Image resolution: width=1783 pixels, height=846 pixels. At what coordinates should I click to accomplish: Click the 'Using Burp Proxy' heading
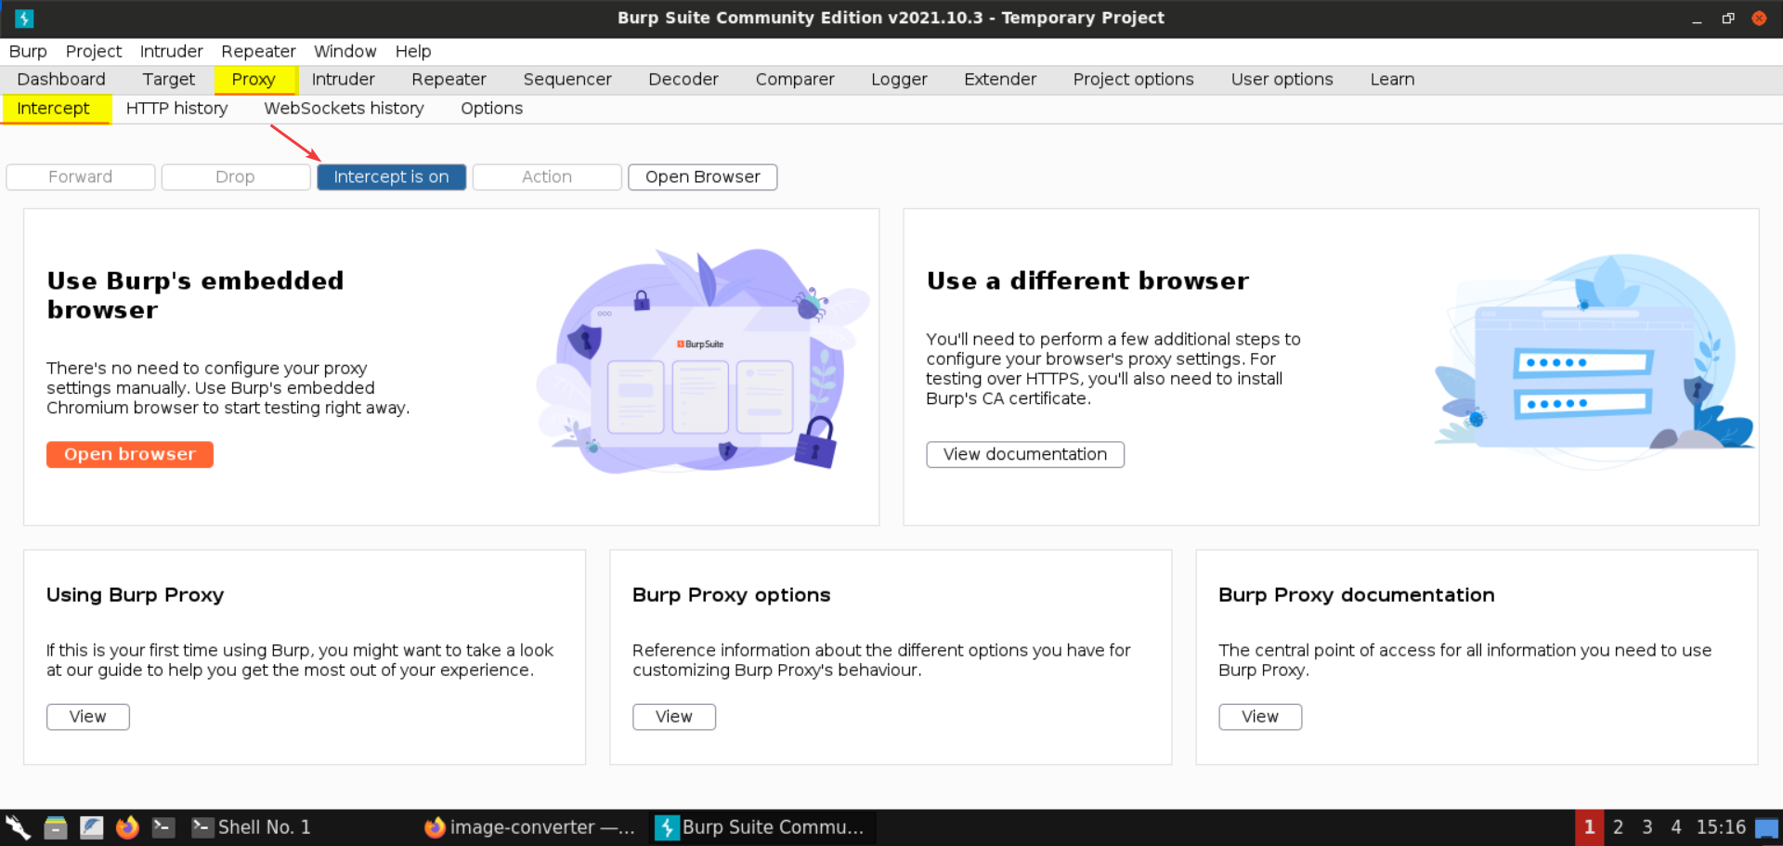[136, 594]
